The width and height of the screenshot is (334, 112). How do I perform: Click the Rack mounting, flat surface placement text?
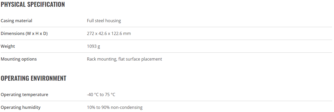124,59
